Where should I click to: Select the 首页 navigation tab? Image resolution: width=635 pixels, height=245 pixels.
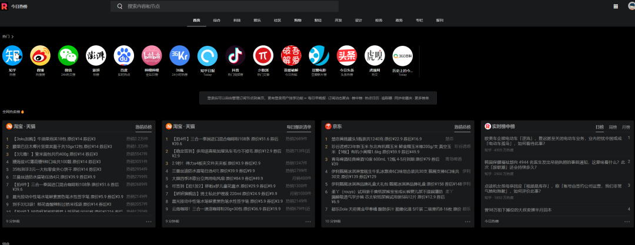196,20
